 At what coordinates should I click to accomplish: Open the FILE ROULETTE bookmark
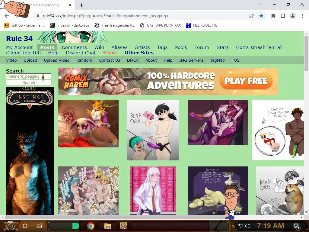201,25
